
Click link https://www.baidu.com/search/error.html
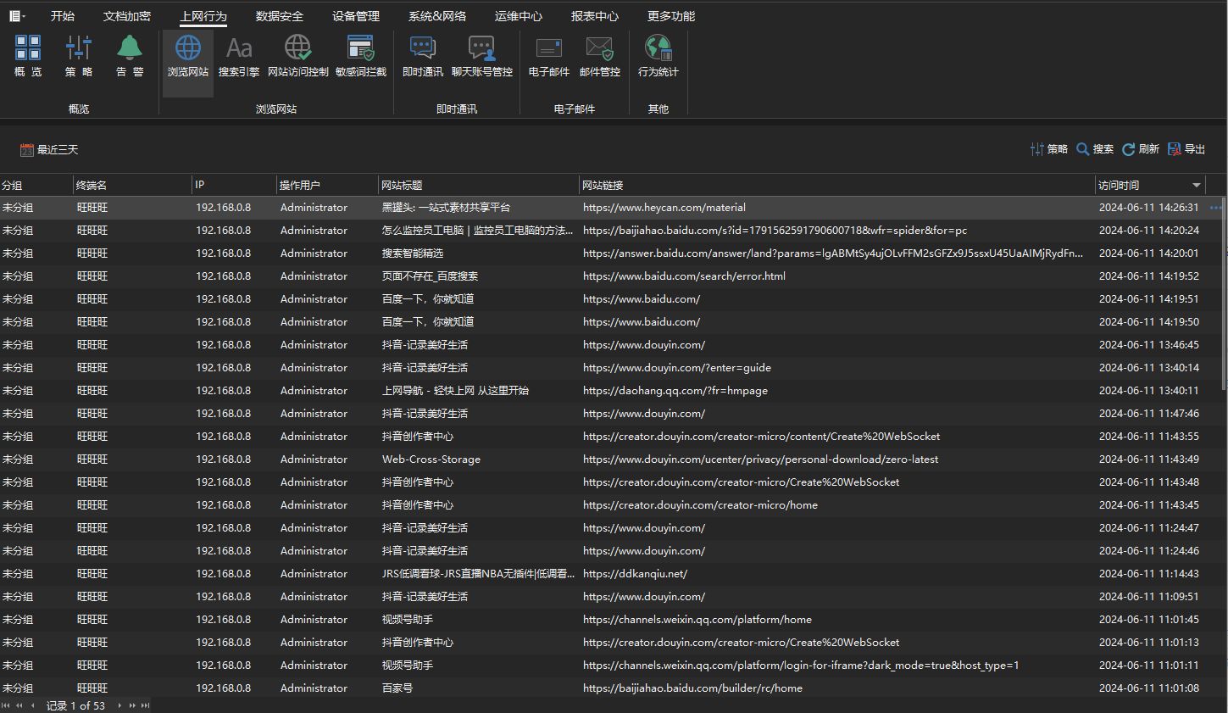pyautogui.click(x=684, y=276)
